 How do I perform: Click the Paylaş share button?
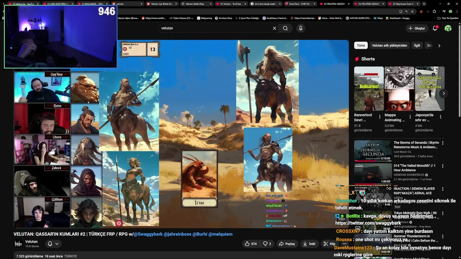point(287,244)
